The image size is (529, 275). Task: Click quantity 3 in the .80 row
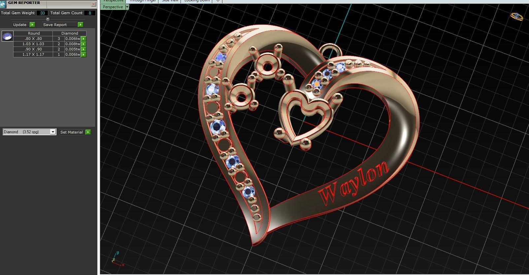click(59, 39)
